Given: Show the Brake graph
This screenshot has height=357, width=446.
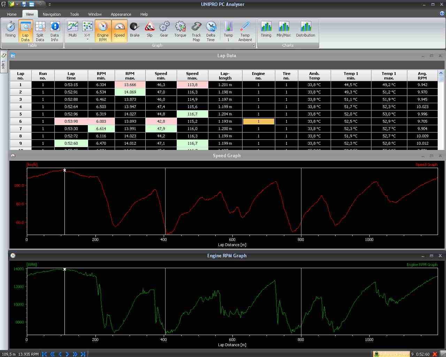Looking at the screenshot, I should point(134,30).
